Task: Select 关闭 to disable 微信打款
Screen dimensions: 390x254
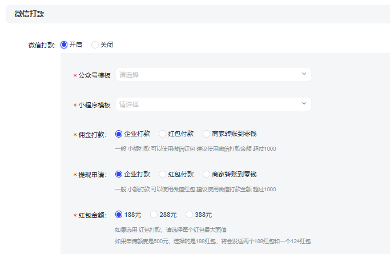Action: (95, 45)
